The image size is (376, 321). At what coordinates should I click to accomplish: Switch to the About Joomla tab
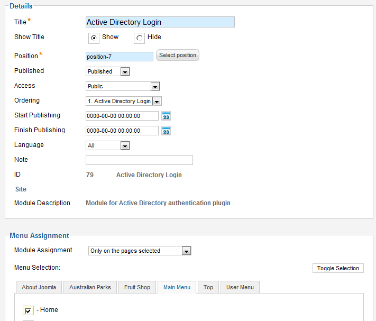click(39, 287)
